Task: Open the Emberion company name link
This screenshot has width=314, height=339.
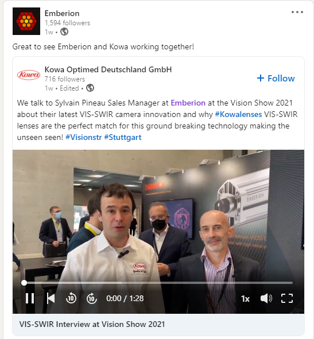Action: tap(62, 13)
